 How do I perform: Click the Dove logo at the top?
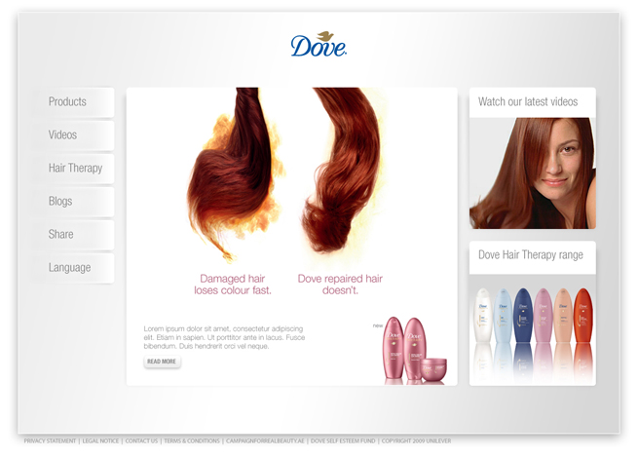click(319, 44)
